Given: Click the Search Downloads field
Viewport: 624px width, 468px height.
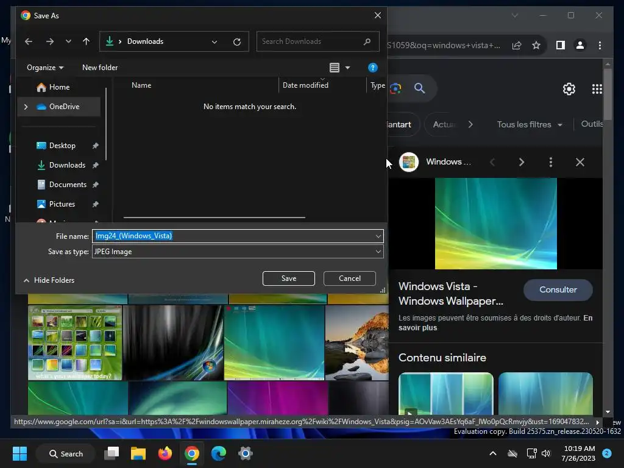Looking at the screenshot, I should [x=317, y=41].
